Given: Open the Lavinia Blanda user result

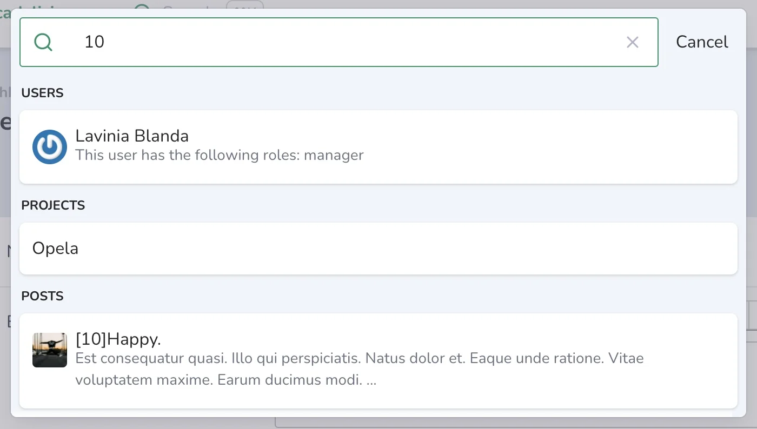Looking at the screenshot, I should coord(378,147).
